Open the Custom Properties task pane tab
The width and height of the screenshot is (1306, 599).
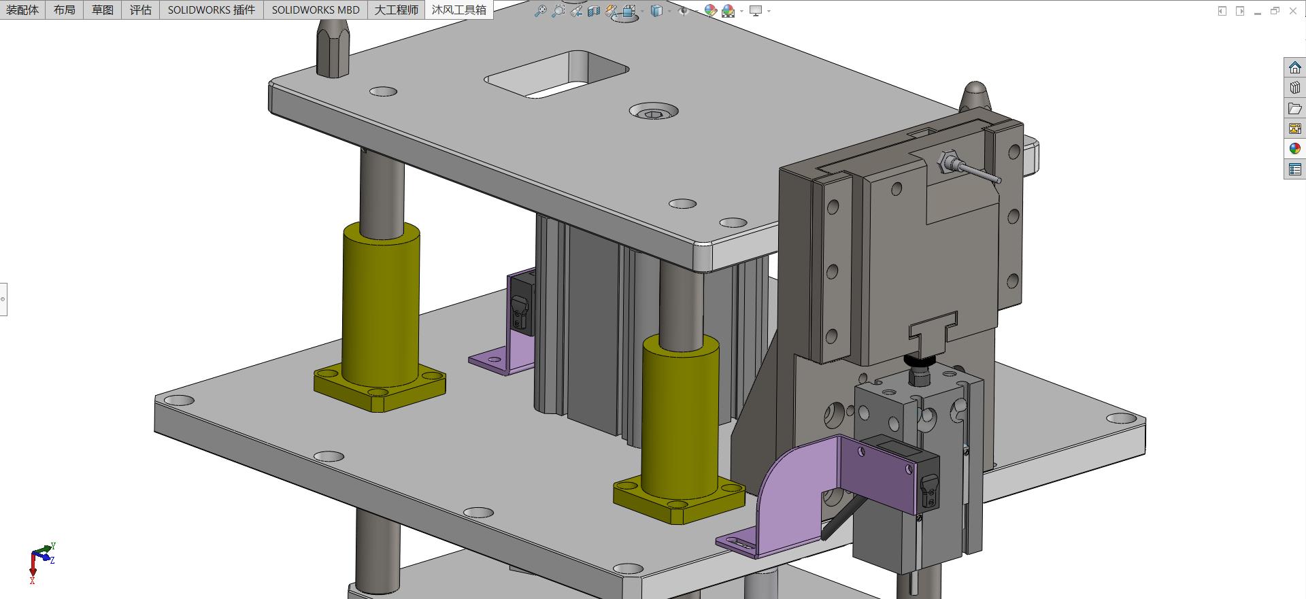1294,169
